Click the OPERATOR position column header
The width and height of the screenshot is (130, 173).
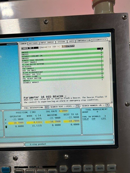pyautogui.click(x=15, y=116)
